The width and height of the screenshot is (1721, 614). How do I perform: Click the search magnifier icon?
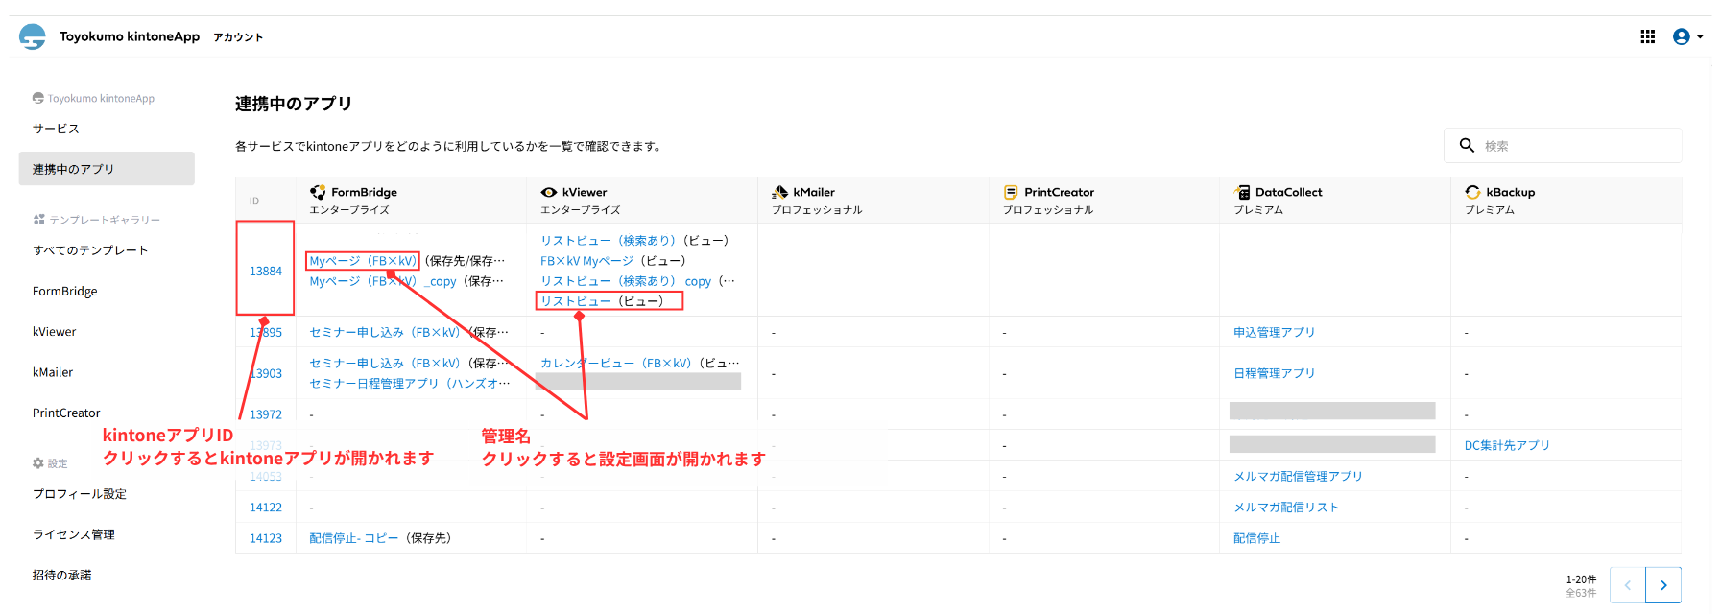[1467, 145]
